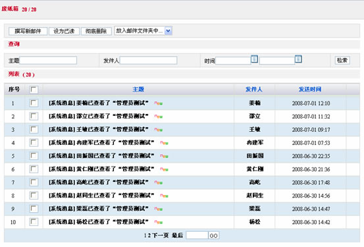Click the timestamp 2008-06-30 21:36

coord(311,169)
